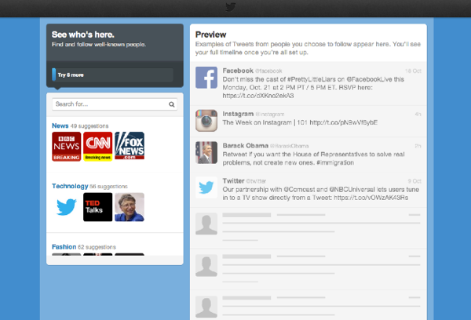Click the 9 Oct timestamp on Twitter tweet
This screenshot has height=320, width=471.
coord(414,181)
